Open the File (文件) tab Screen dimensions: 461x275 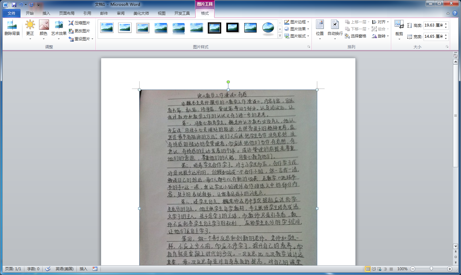coord(12,13)
